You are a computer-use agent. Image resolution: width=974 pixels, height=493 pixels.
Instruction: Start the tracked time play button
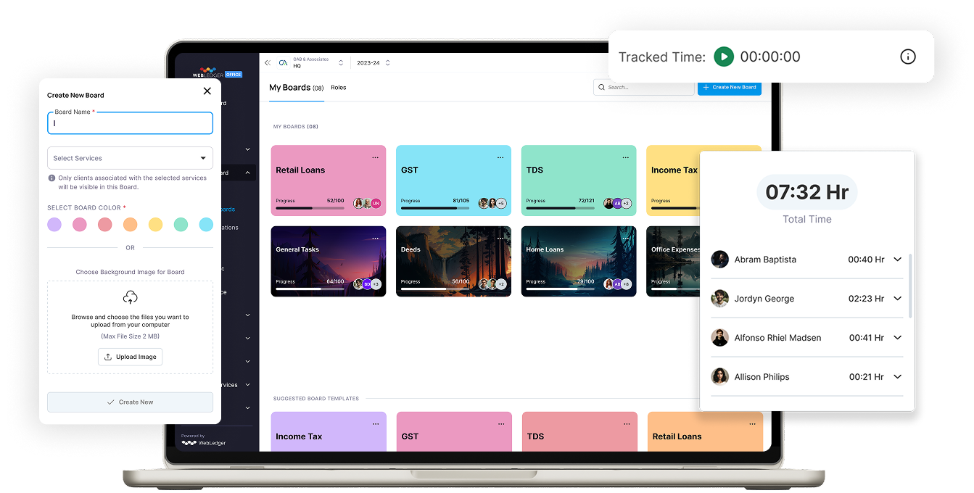[723, 57]
